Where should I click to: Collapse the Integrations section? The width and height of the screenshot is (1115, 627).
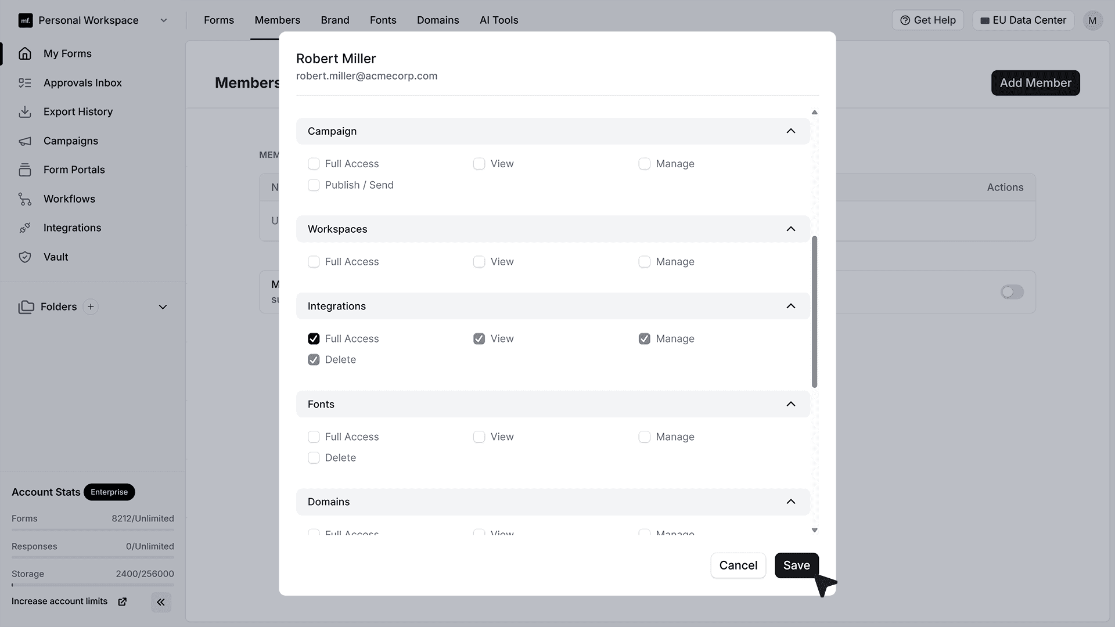coord(791,306)
